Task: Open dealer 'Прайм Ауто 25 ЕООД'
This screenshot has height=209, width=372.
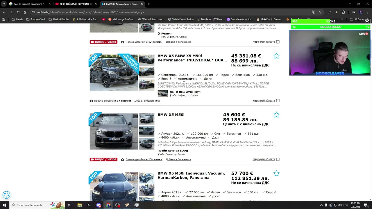Action: [x=173, y=151]
